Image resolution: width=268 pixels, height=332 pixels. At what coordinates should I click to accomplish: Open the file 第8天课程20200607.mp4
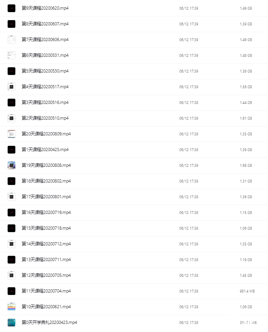45,24
